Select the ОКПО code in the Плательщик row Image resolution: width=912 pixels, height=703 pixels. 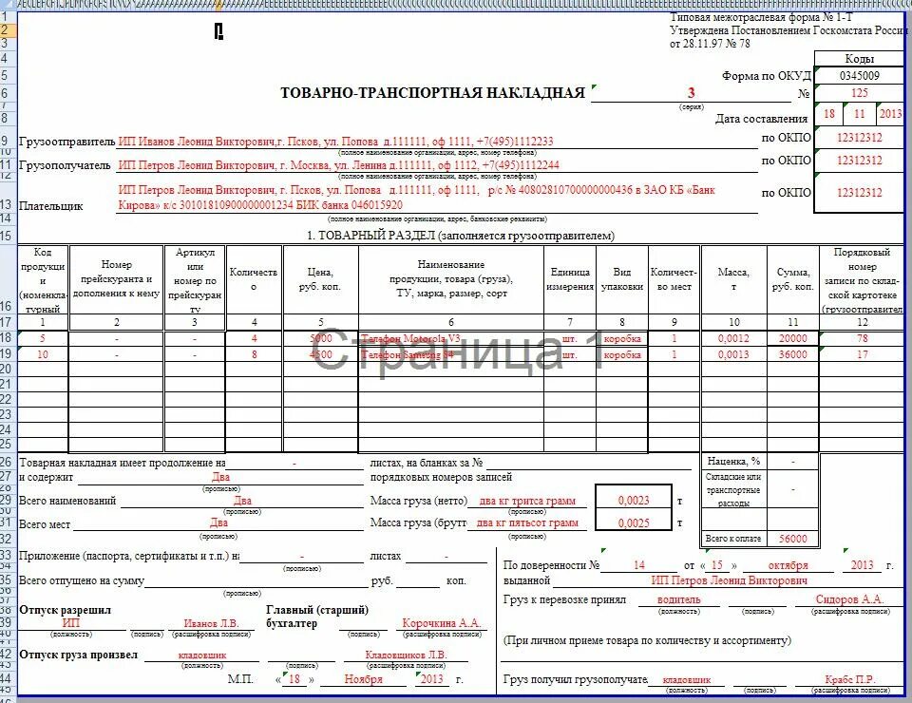(x=859, y=193)
